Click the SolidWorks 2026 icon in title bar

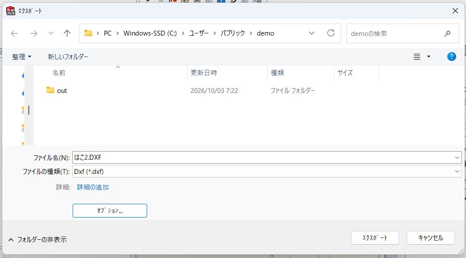(x=10, y=11)
